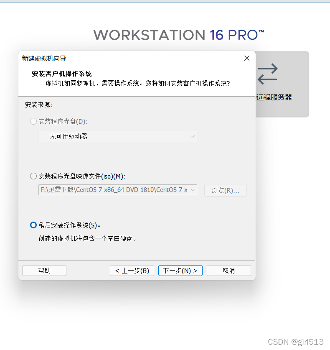Open the 远程服务器 tile label
Screen dimensions: 330x350
coord(274,97)
